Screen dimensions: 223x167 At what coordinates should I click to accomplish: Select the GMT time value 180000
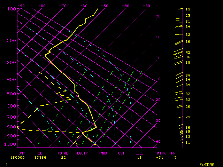24,158
